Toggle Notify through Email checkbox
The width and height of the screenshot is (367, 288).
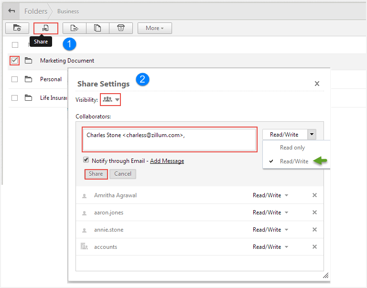click(86, 160)
